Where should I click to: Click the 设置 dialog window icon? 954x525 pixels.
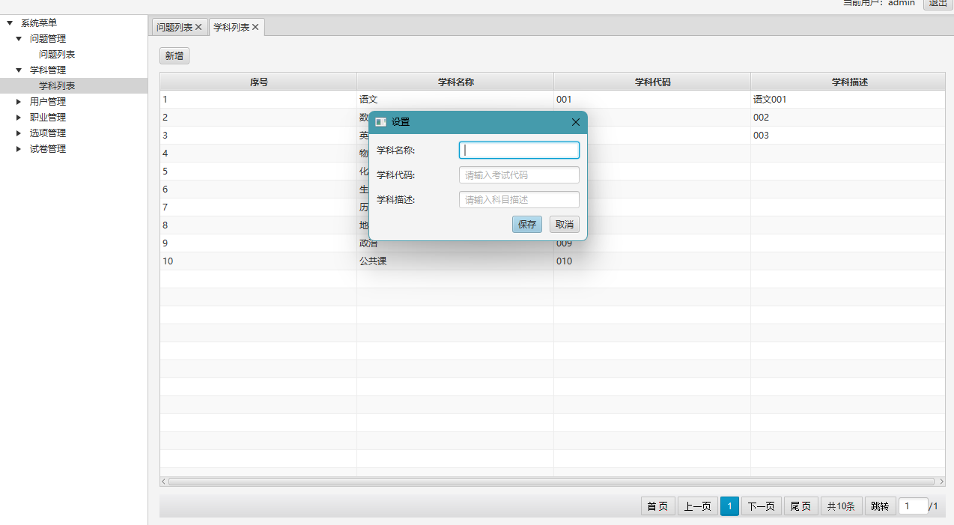click(380, 122)
